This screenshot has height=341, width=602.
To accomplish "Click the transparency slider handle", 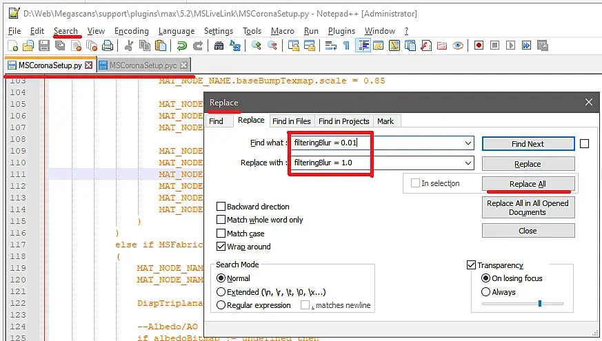I will pyautogui.click(x=540, y=303).
